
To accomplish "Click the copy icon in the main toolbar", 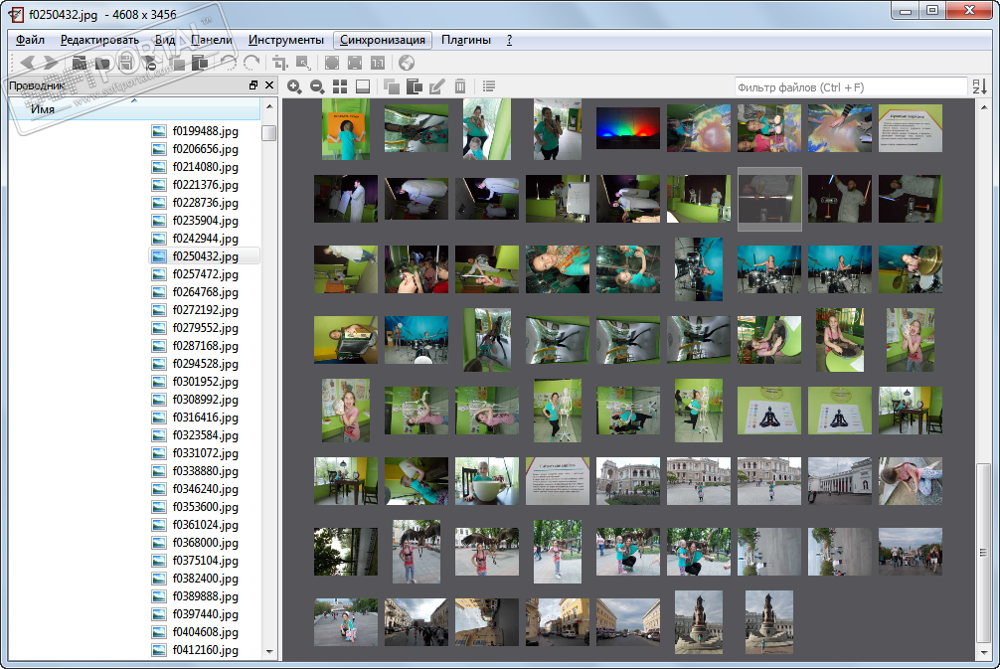I will (179, 63).
